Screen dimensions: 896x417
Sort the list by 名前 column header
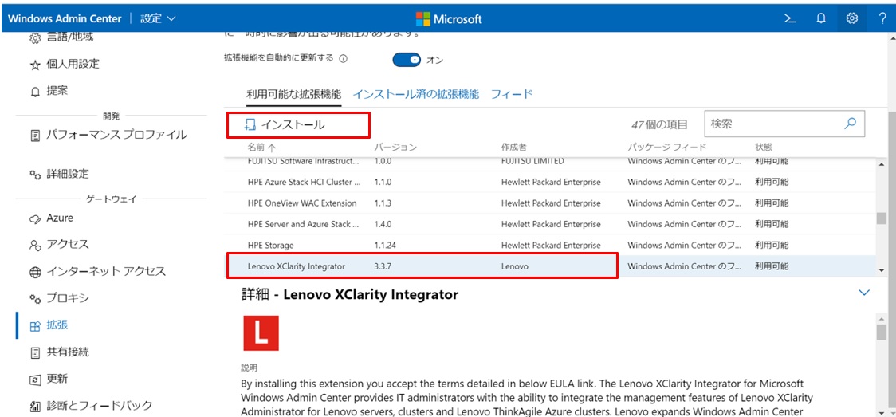pos(261,148)
